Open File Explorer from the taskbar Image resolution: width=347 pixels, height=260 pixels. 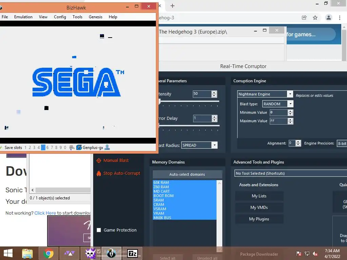(27, 253)
